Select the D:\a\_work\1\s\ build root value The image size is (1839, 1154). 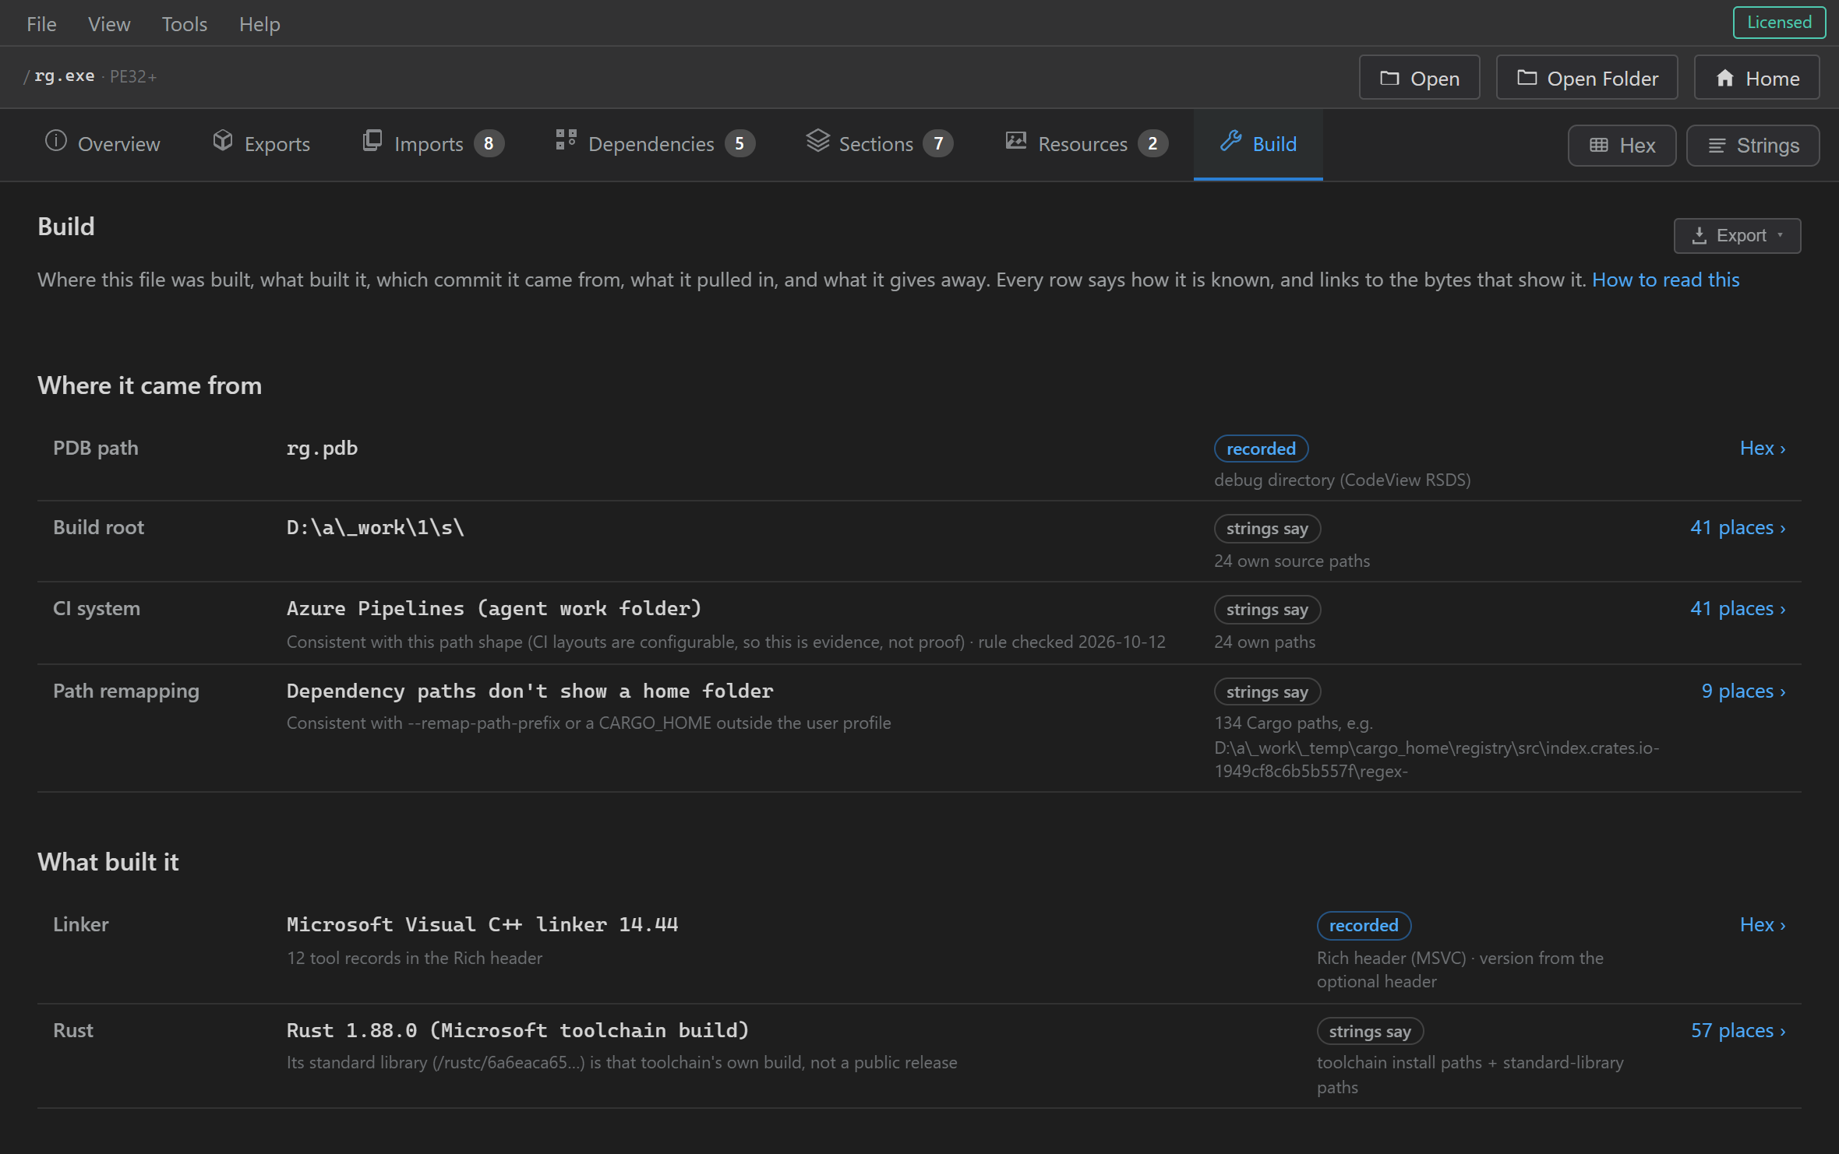click(375, 528)
